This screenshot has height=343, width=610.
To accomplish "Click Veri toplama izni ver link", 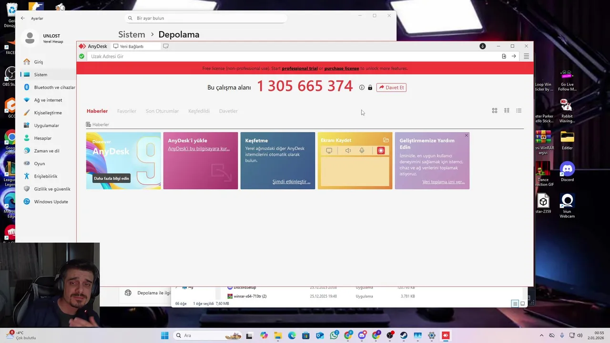I will (443, 182).
